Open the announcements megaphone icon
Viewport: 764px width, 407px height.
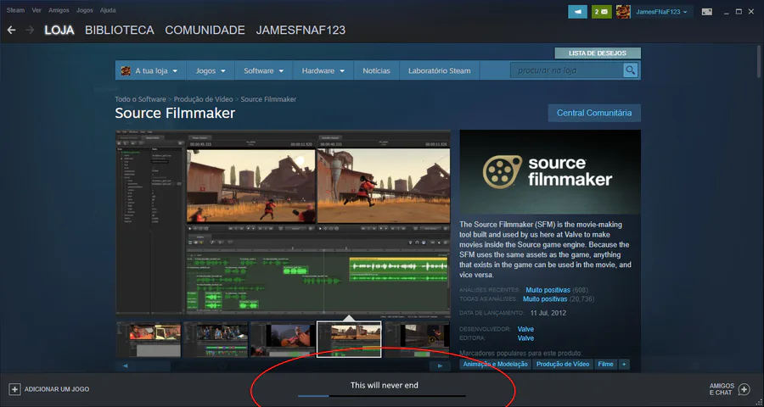click(577, 12)
